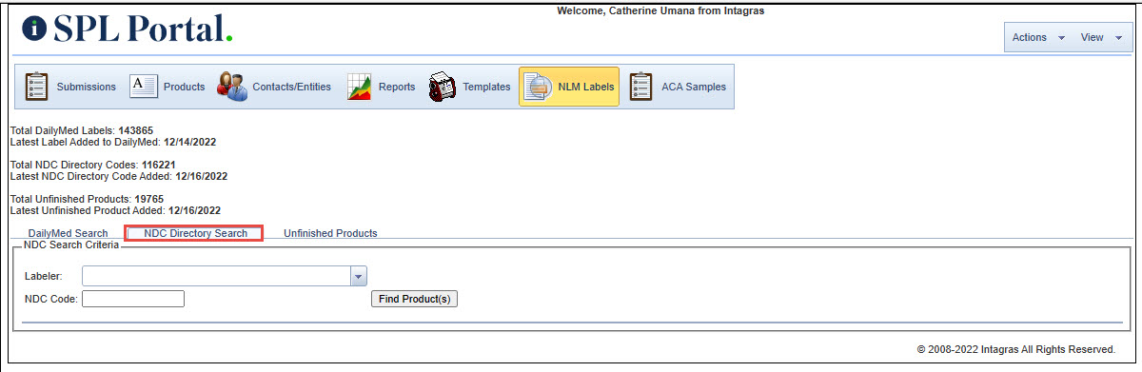Click the Find Product(s) button

tap(414, 299)
